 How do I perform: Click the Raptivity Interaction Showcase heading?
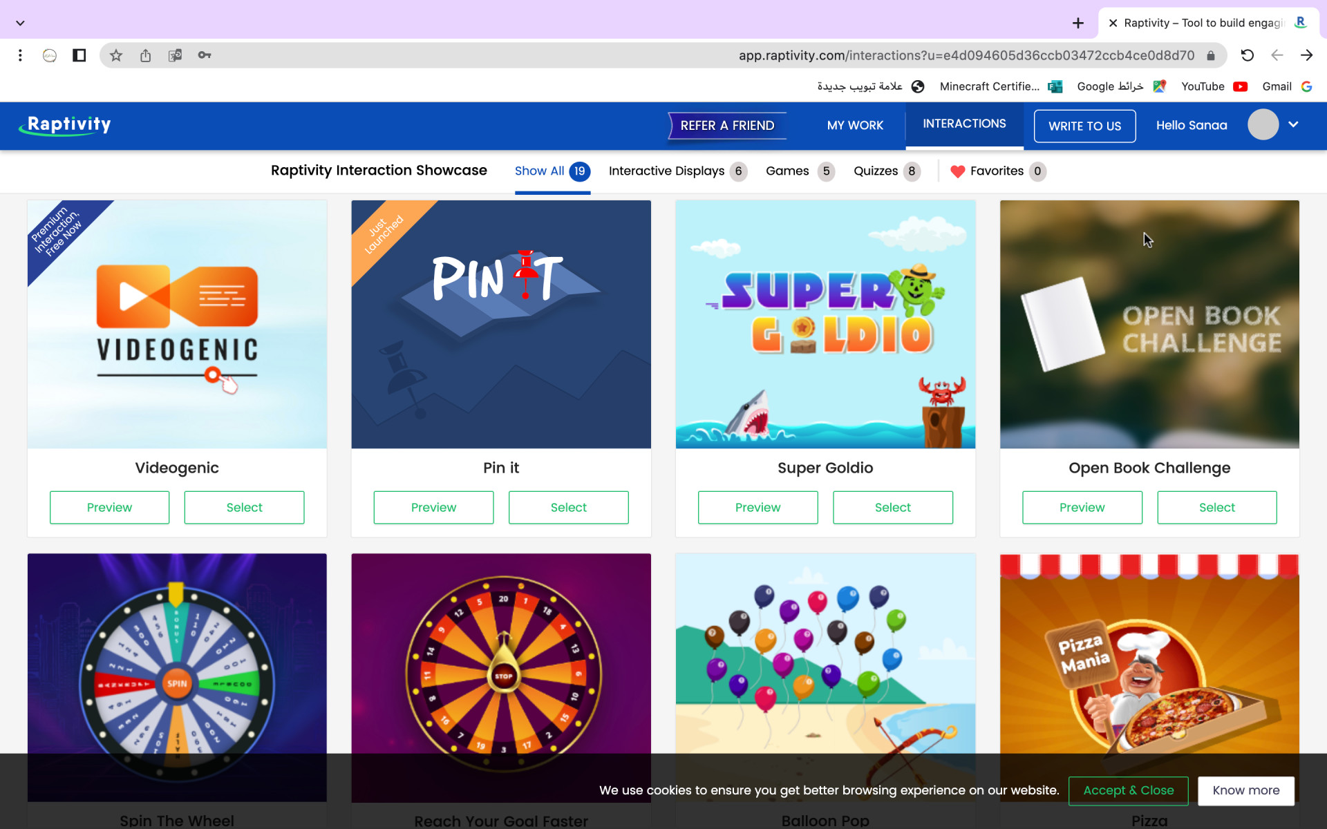379,171
